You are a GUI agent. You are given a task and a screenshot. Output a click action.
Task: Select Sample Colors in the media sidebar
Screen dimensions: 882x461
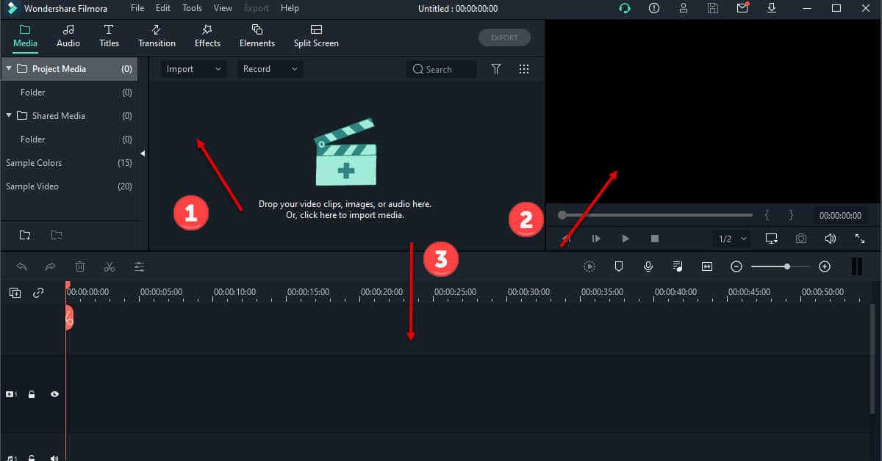click(35, 162)
